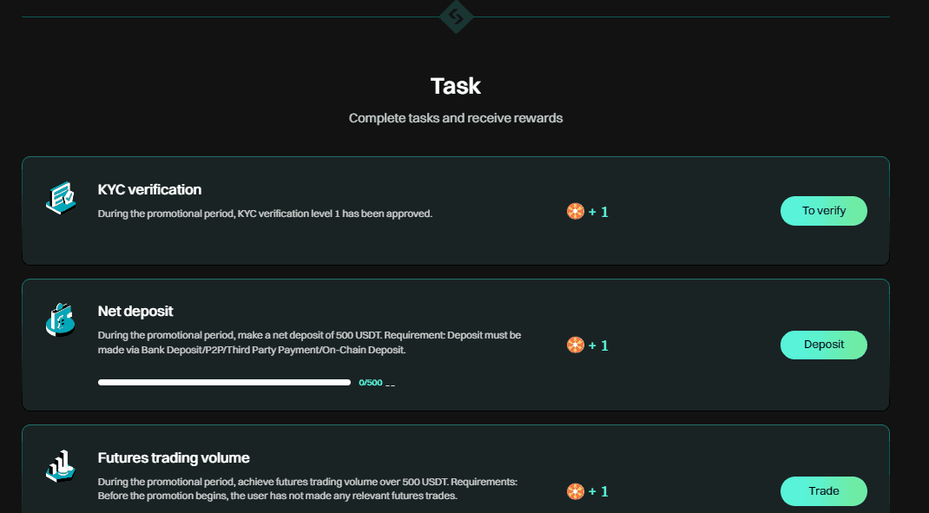Click the reward coin icon in KYC row

click(x=575, y=211)
